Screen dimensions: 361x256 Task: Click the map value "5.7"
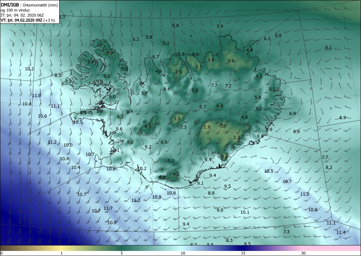[144, 93]
